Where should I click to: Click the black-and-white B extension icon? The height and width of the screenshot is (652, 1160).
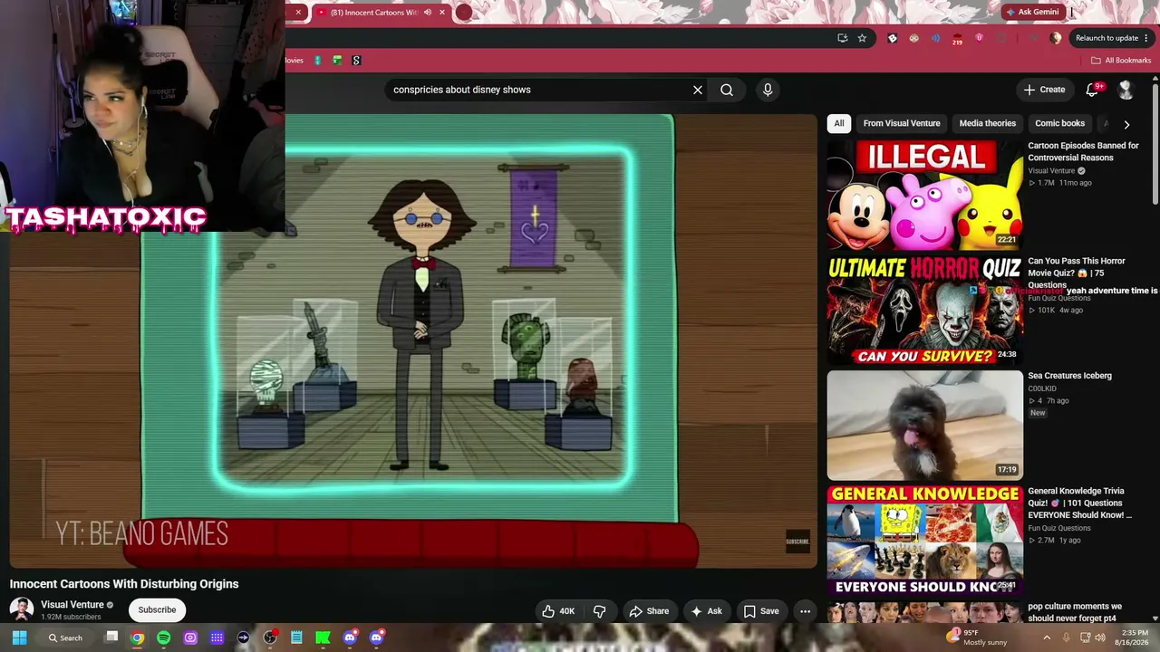tap(893, 38)
